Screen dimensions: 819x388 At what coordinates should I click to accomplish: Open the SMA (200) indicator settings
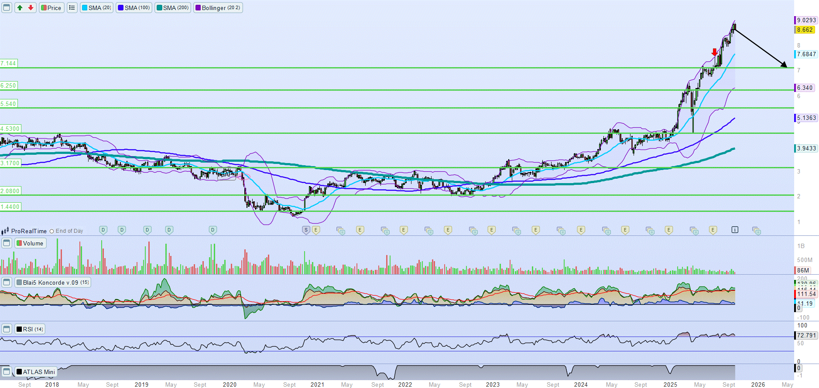click(173, 8)
